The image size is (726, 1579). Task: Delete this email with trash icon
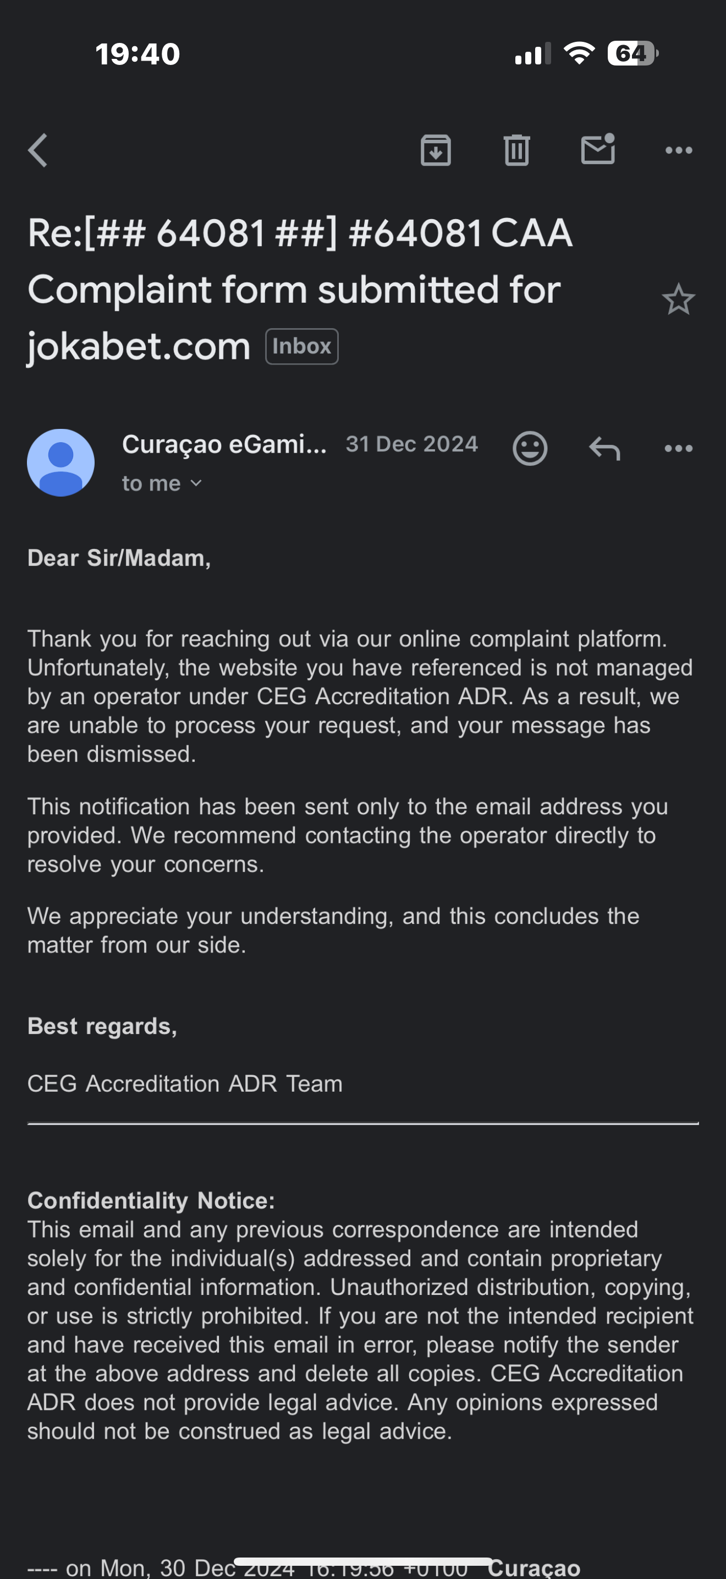click(x=516, y=150)
